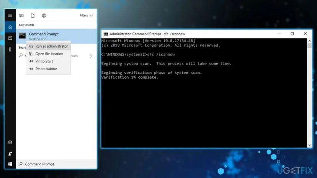Image resolution: width=317 pixels, height=178 pixels.
Task: Click the magnifier icon in the search box
Action: pos(21,164)
